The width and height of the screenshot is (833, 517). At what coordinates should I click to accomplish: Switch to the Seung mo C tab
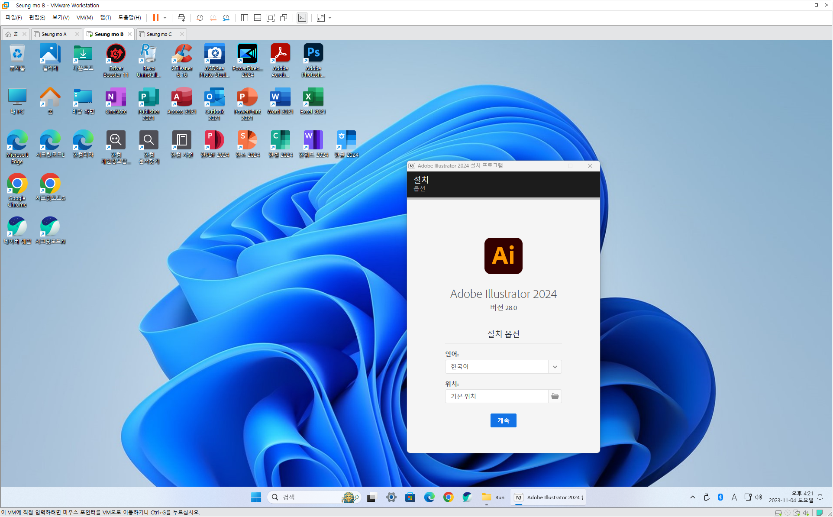(x=159, y=34)
